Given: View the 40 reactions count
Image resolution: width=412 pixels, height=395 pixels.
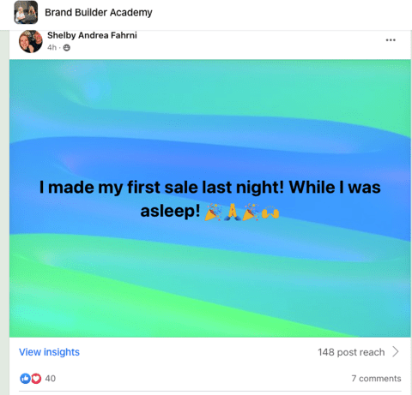Looking at the screenshot, I should (x=51, y=379).
